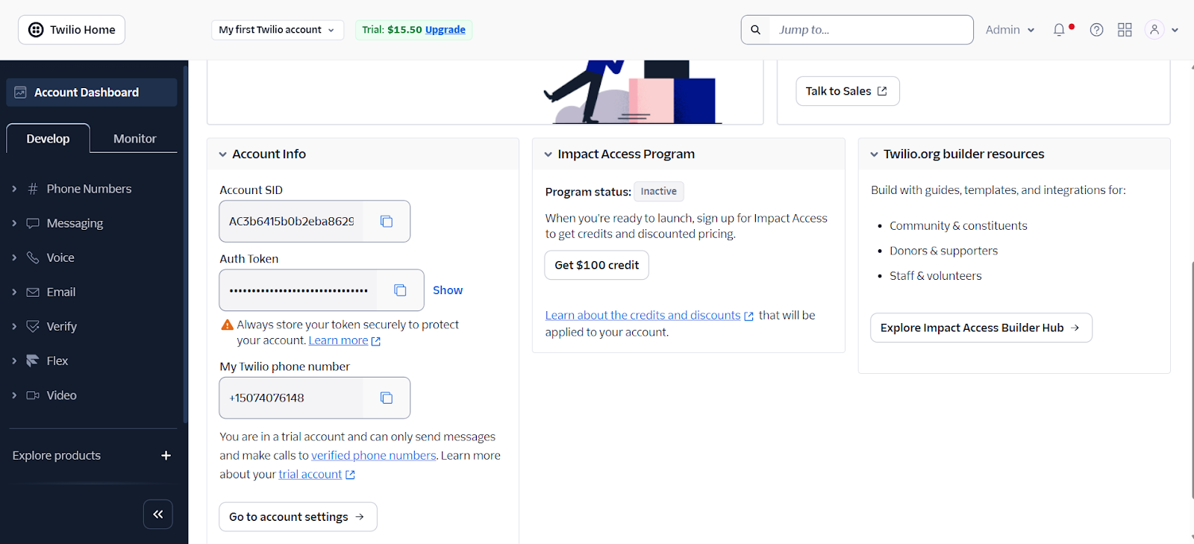Open the notifications bell
This screenshot has height=544, width=1194.
[1059, 30]
